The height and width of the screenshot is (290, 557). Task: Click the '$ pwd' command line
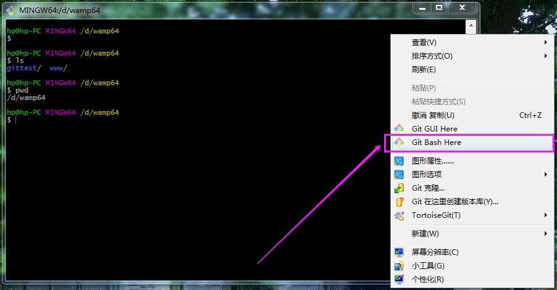pos(17,90)
